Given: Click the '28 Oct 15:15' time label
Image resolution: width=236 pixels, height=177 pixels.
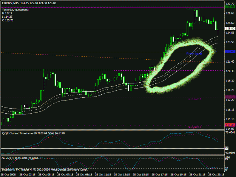Looking at the screenshot, I should click(141, 175).
